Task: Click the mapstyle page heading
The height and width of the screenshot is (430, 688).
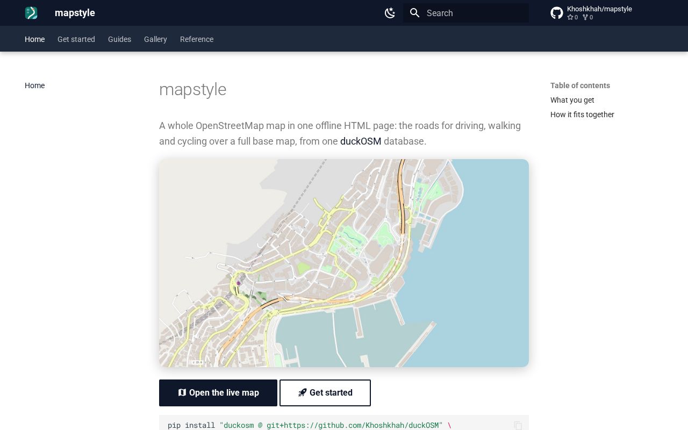Action: (x=192, y=90)
